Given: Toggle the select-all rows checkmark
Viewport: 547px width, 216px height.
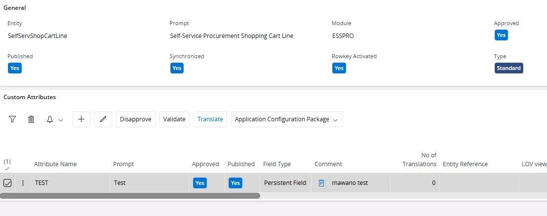Looking at the screenshot, I should click(x=7, y=168).
